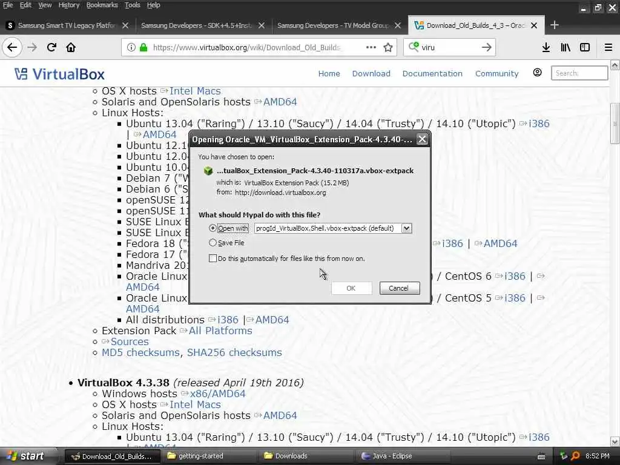Open the Community navigation link
The height and width of the screenshot is (465, 620).
coord(496,73)
